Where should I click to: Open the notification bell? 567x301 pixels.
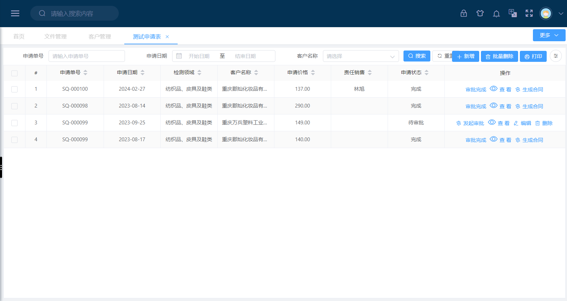point(496,13)
